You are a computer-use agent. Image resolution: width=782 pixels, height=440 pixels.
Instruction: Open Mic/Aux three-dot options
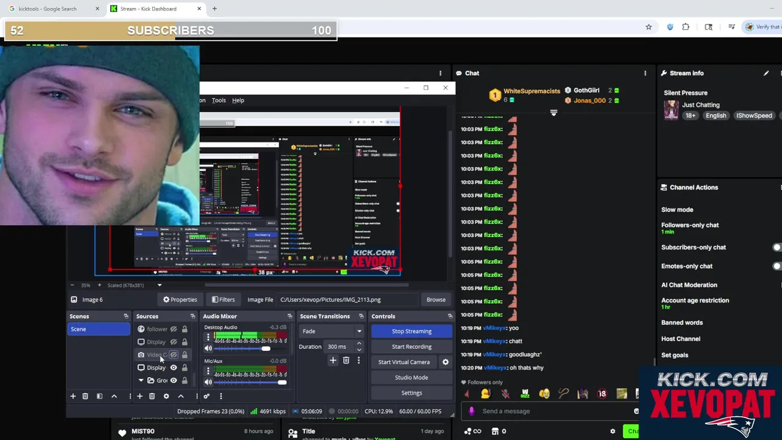(x=208, y=371)
